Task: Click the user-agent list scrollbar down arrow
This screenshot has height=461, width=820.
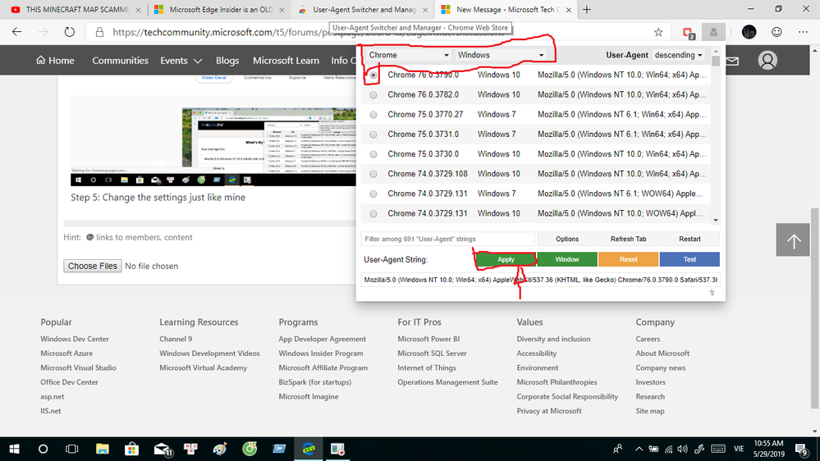Action: coord(716,221)
